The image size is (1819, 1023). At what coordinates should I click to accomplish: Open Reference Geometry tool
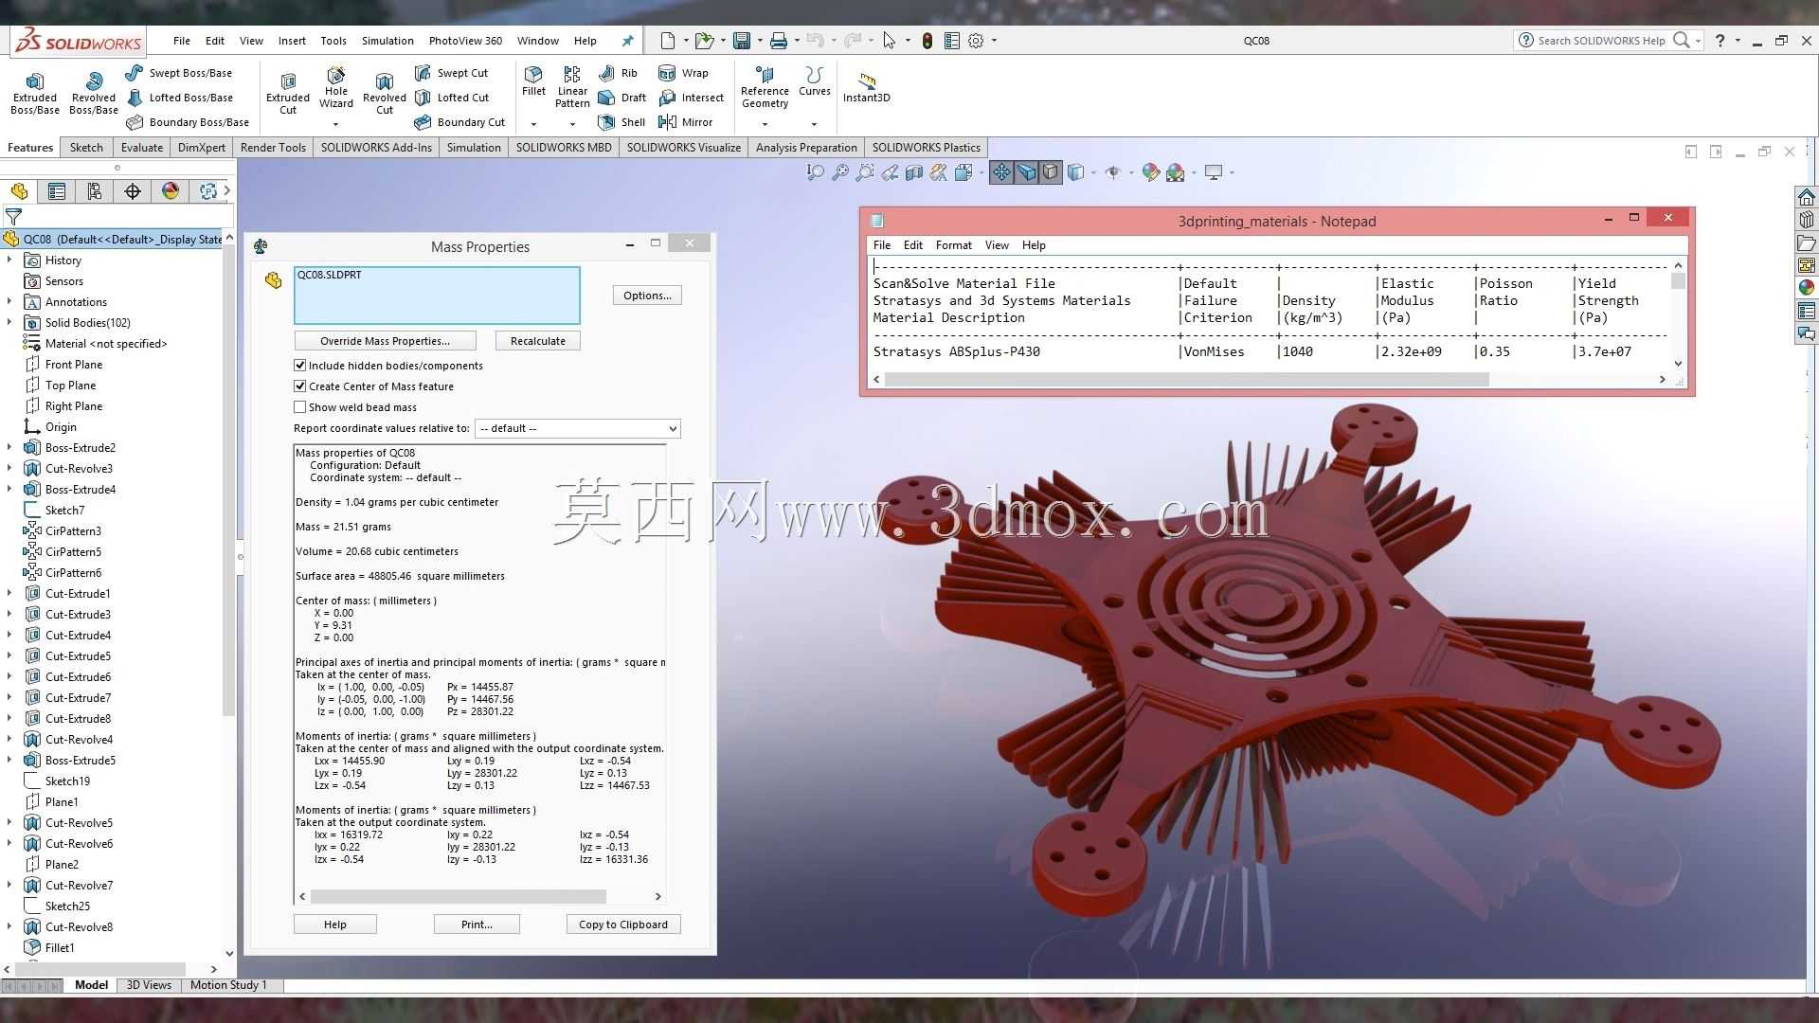(x=765, y=87)
